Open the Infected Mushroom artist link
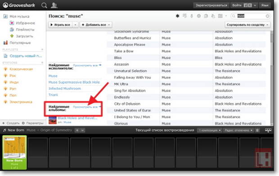Screen dimensions: 279x176 65,88
